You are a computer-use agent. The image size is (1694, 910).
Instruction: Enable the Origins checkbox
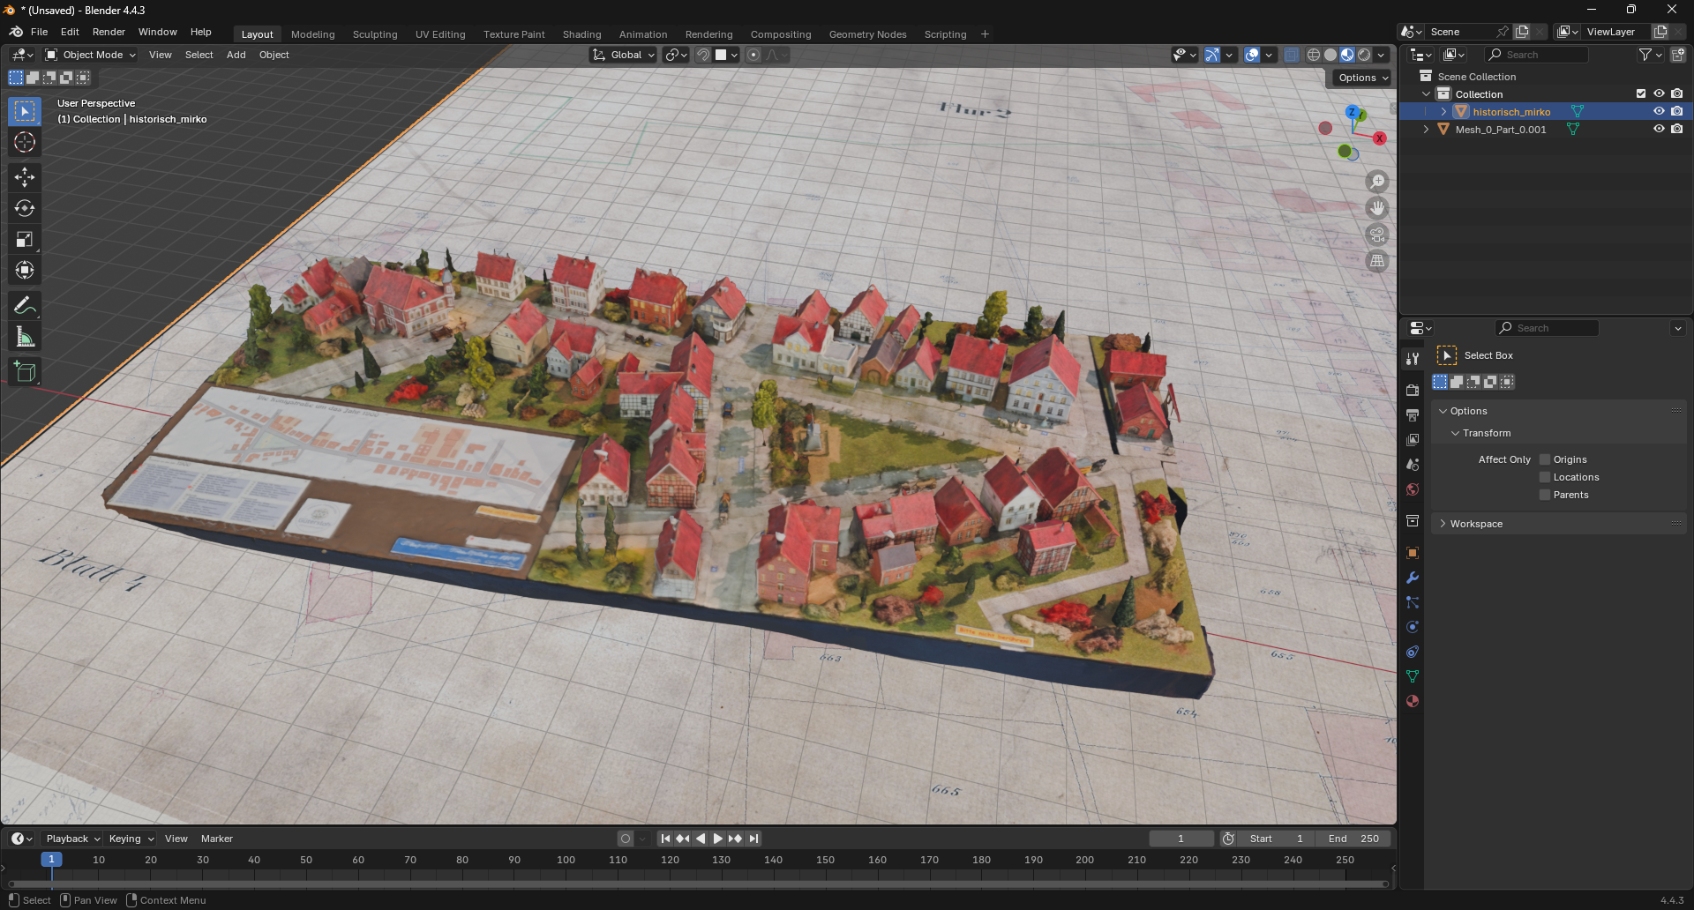tap(1545, 459)
